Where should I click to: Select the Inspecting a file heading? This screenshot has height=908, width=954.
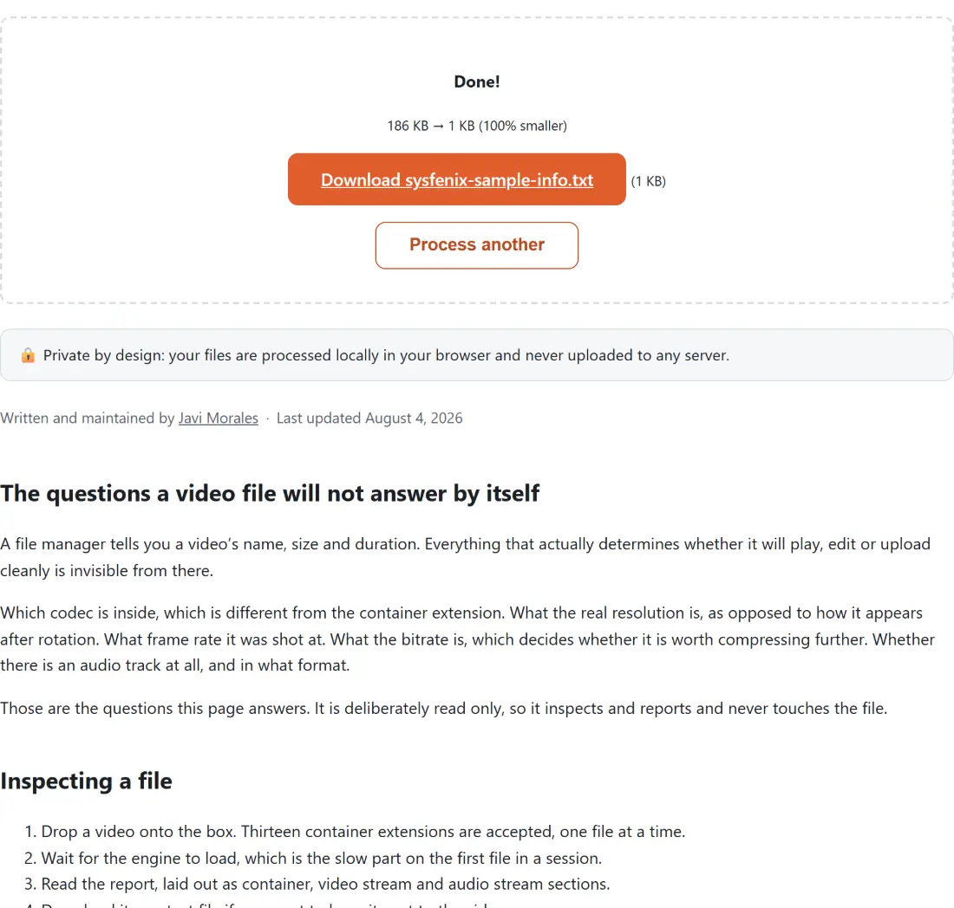[x=87, y=781]
